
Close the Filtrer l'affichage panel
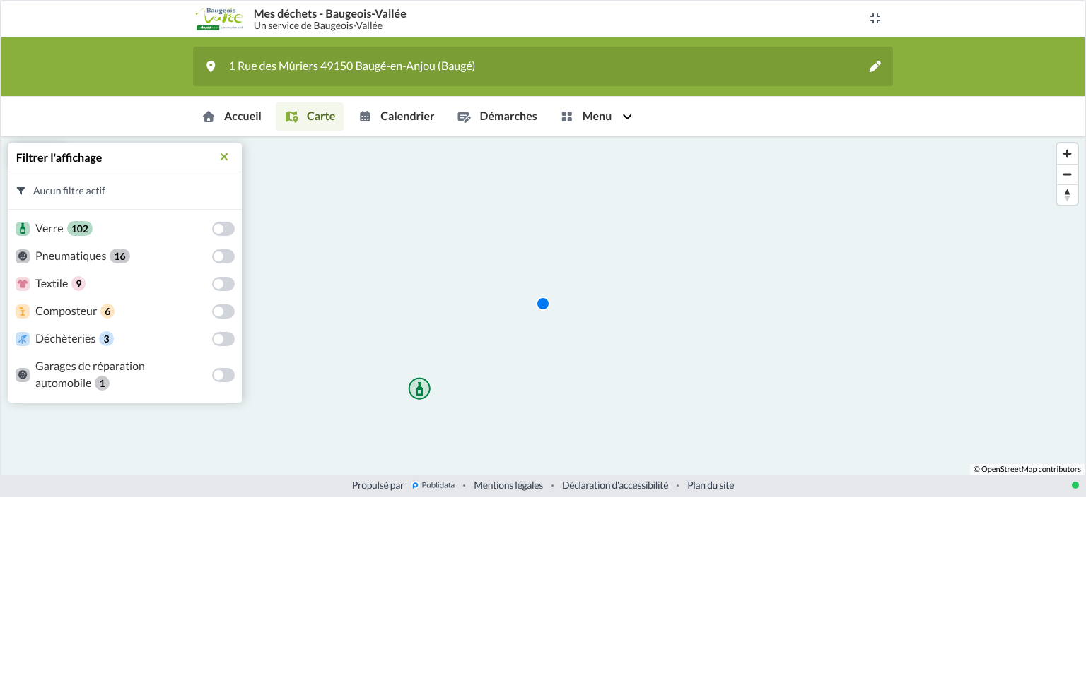(x=224, y=157)
